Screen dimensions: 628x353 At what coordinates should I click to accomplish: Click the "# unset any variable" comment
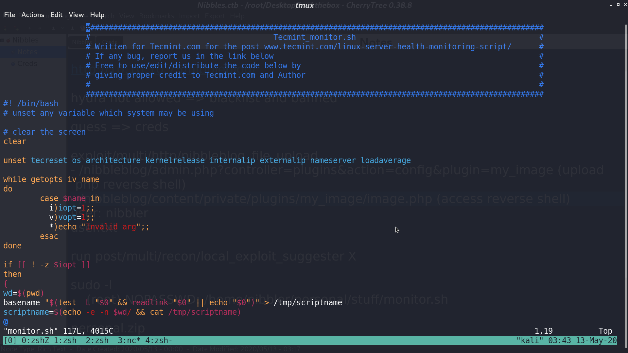pyautogui.click(x=109, y=113)
